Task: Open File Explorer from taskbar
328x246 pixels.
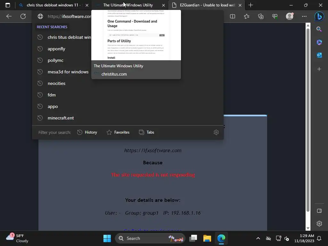Action: coord(207,238)
